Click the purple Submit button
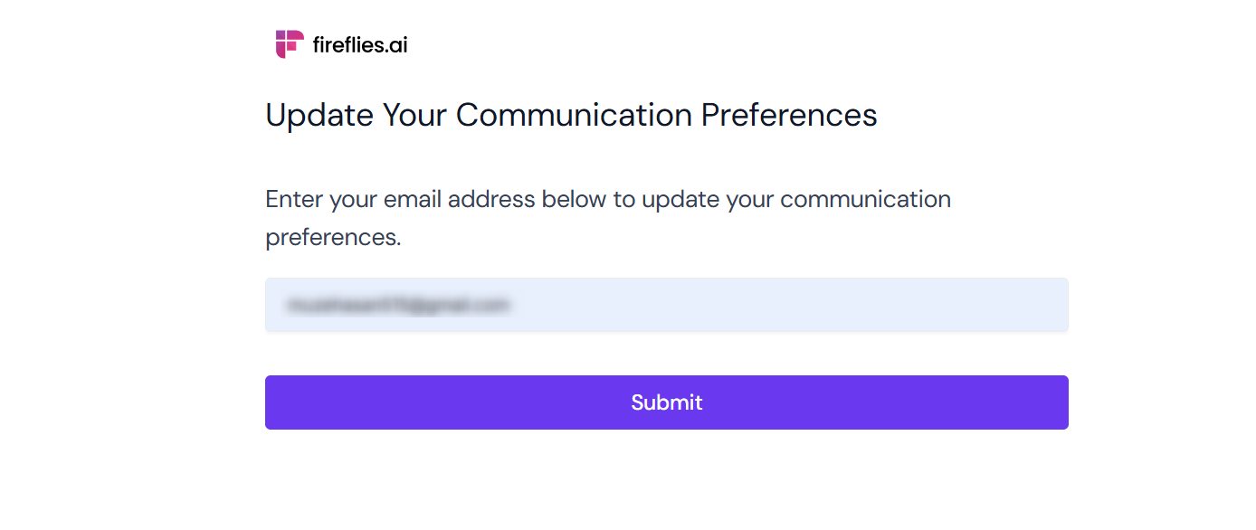The height and width of the screenshot is (530, 1256). [667, 402]
